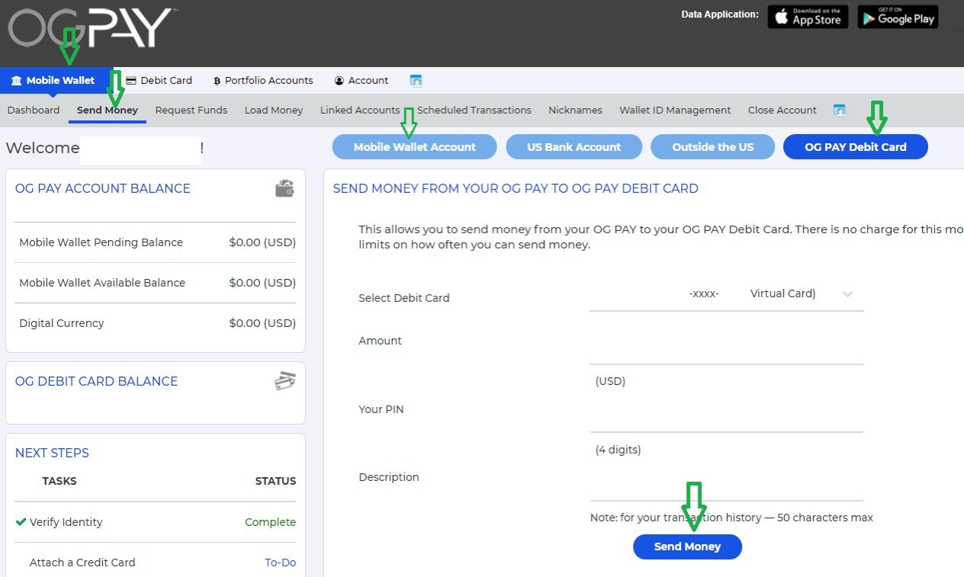The image size is (964, 577).
Task: Click the Complete status for Verify Identity
Action: coord(270,522)
